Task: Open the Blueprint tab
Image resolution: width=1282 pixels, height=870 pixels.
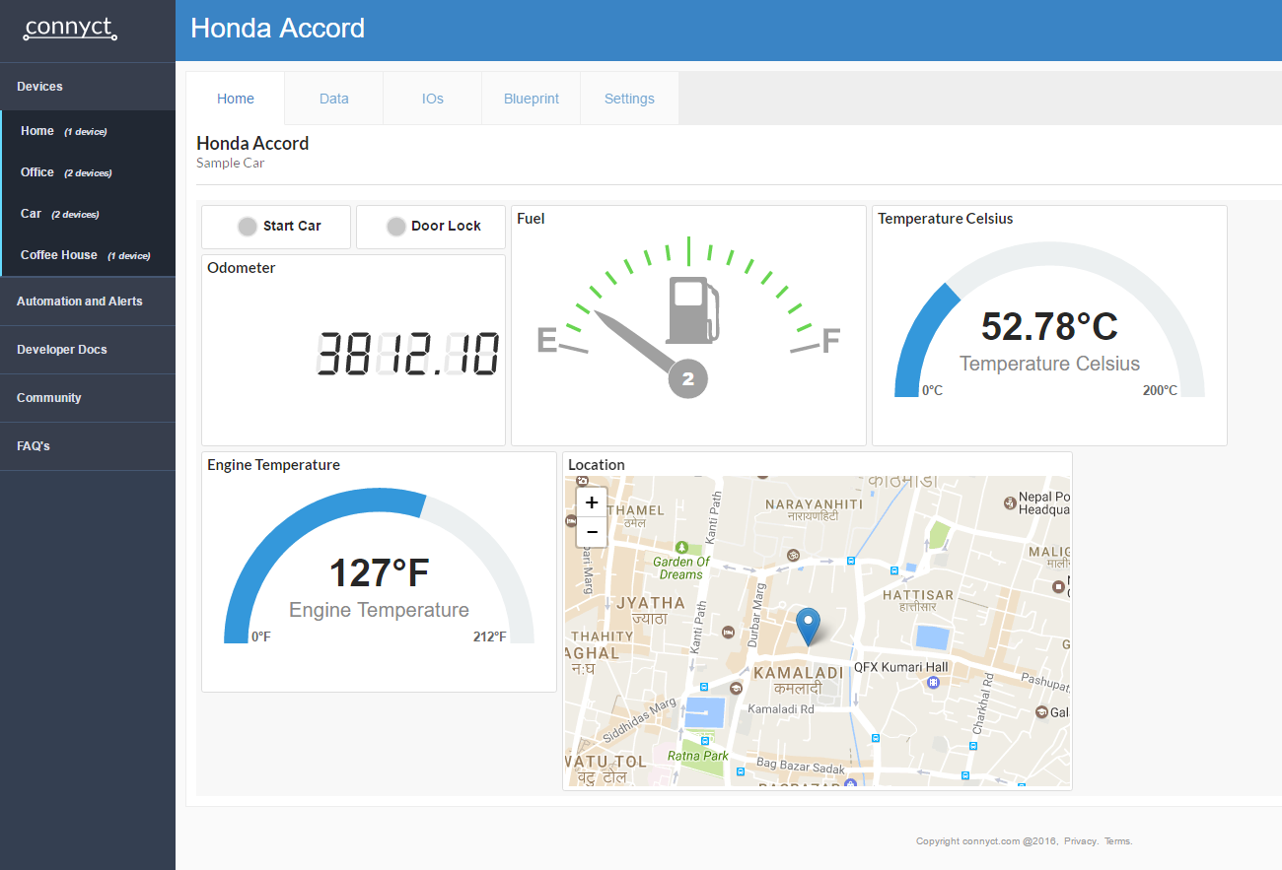Action: pos(532,99)
